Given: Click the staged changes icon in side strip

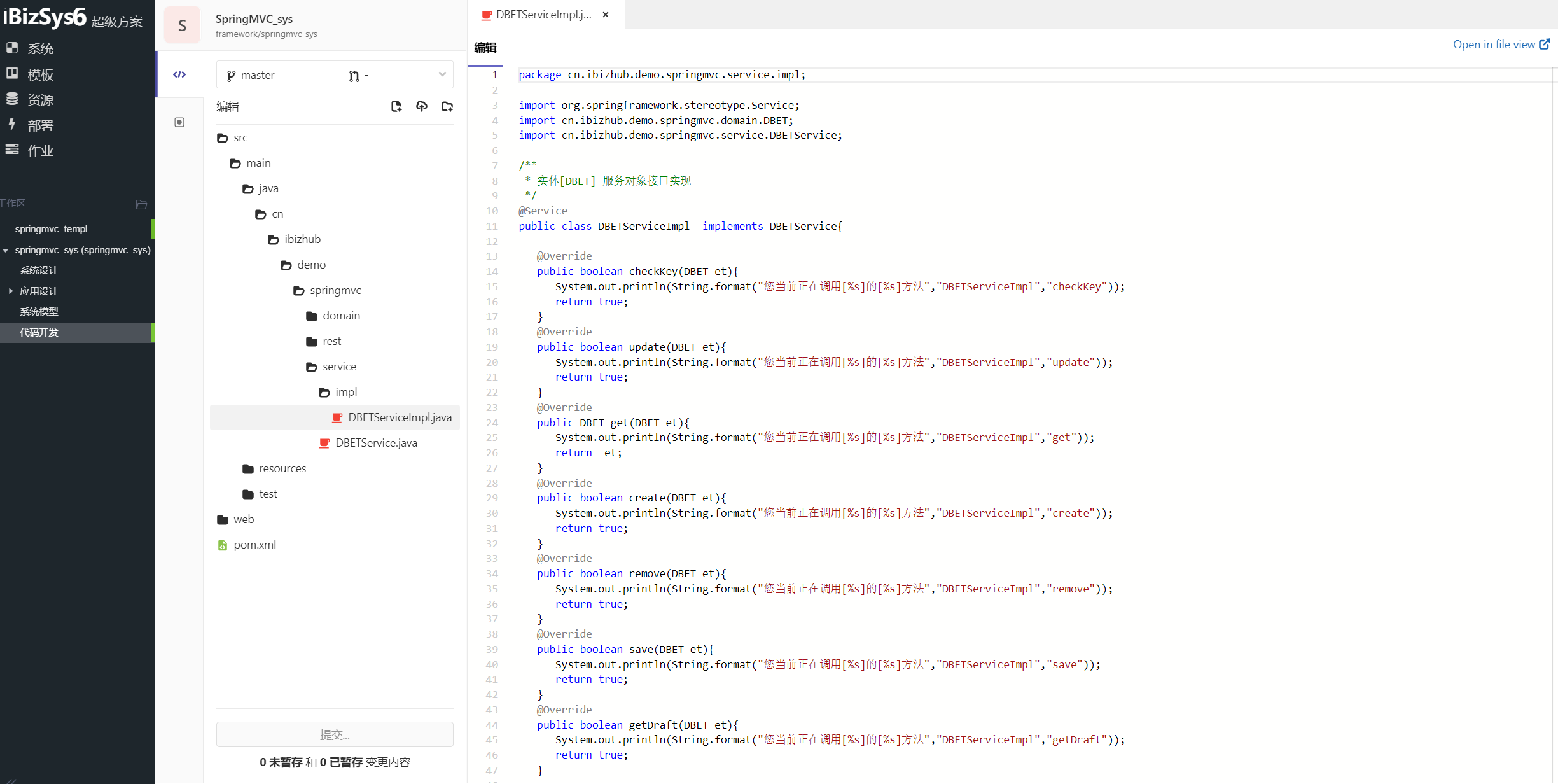Looking at the screenshot, I should [x=179, y=122].
